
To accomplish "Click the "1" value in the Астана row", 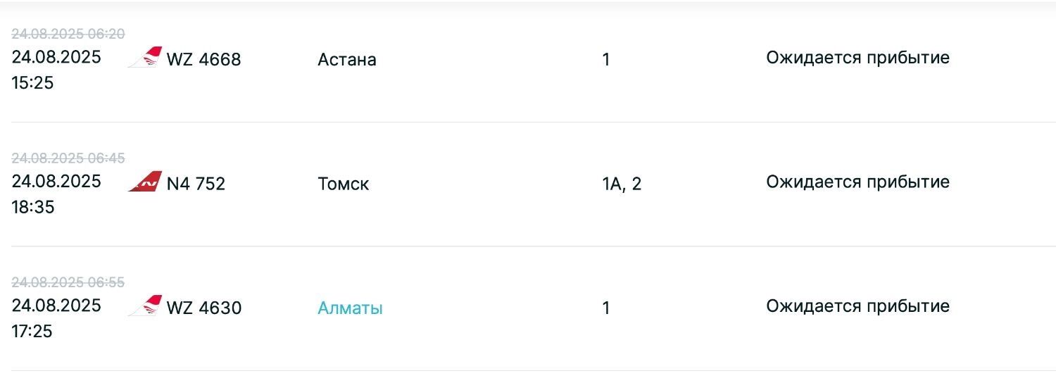I will (606, 60).
